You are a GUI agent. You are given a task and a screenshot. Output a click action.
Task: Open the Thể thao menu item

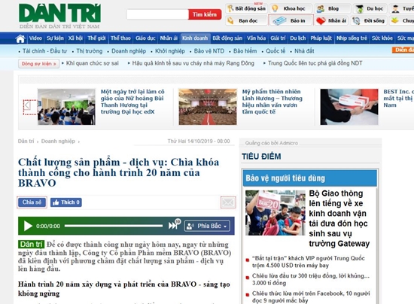pyautogui.click(x=120, y=38)
